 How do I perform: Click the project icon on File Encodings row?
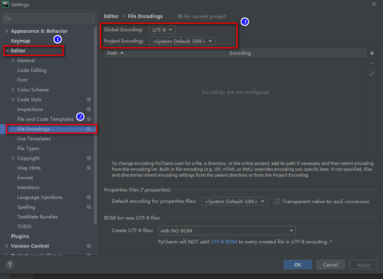pos(89,129)
